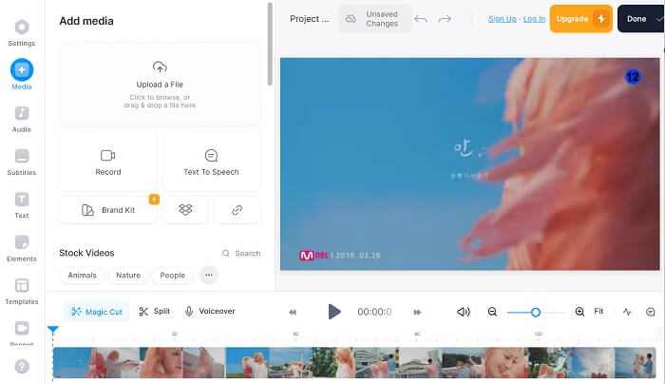This screenshot has height=384, width=665.
Task: Skip backward in the timeline
Action: 293,313
